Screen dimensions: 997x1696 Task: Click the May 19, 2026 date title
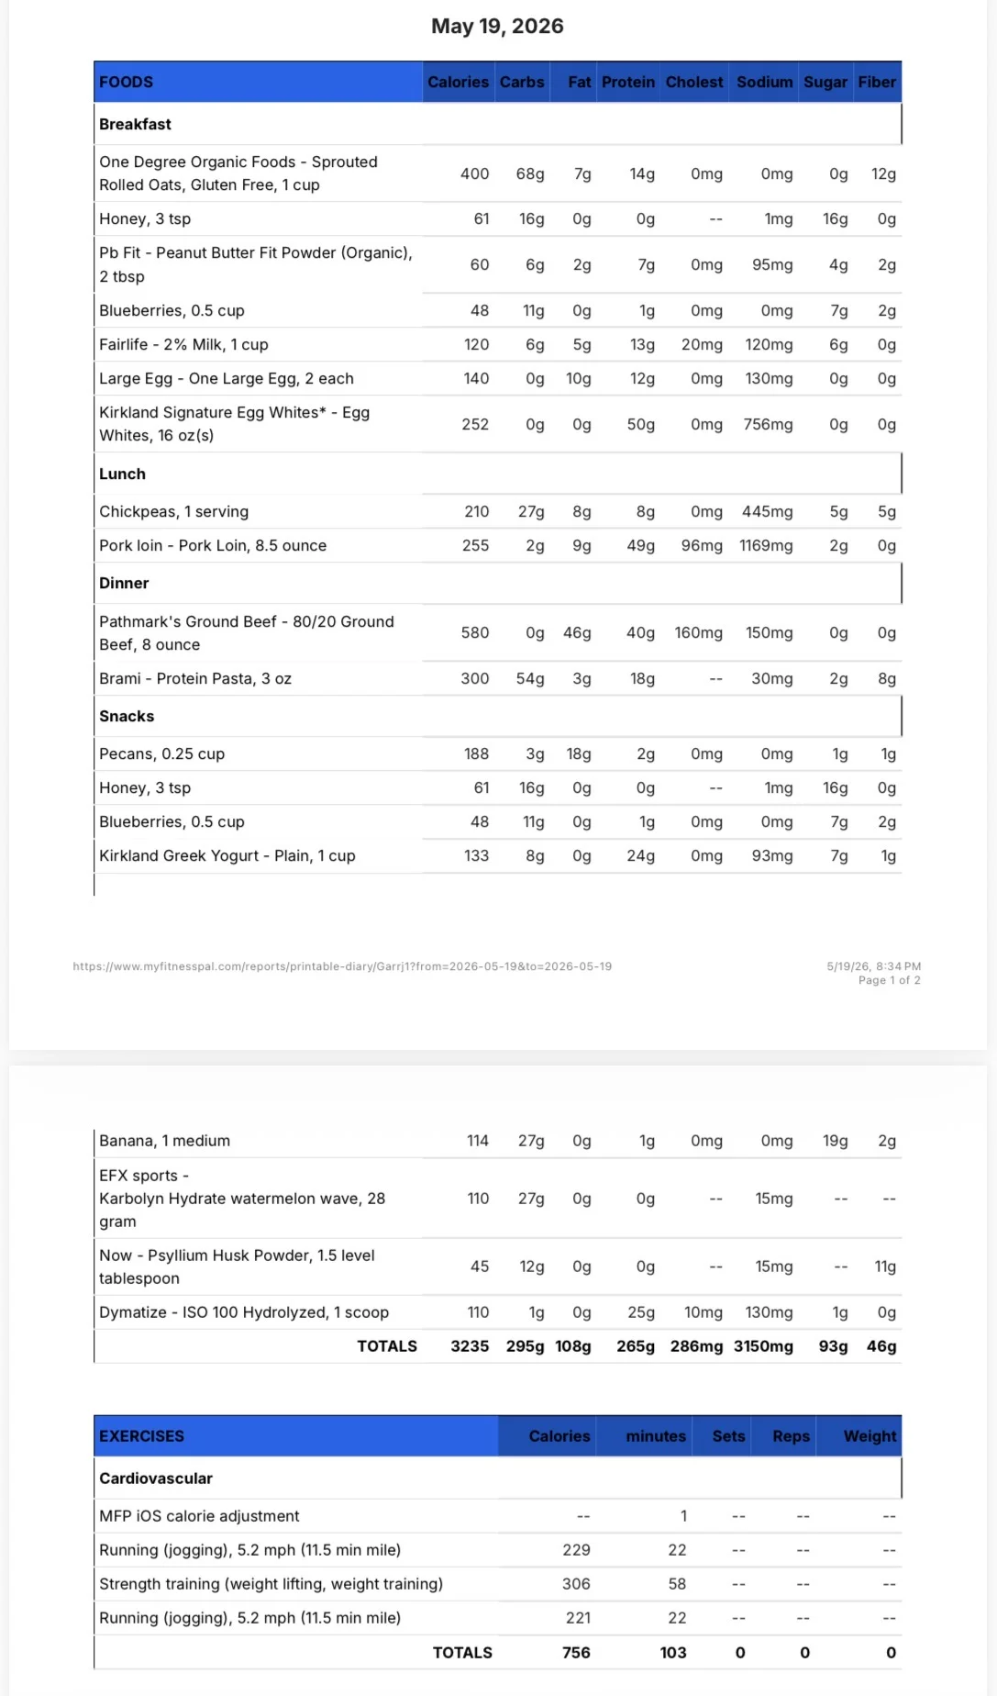coord(497,26)
